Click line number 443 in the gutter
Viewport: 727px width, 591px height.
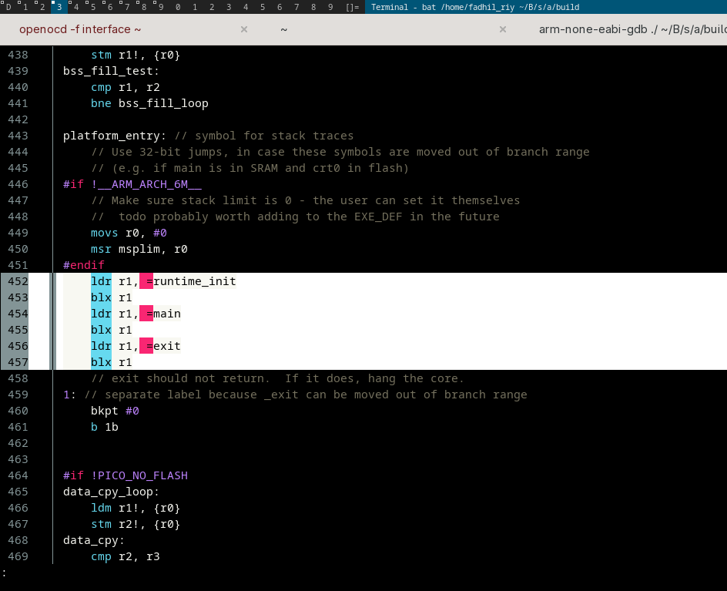tap(18, 136)
